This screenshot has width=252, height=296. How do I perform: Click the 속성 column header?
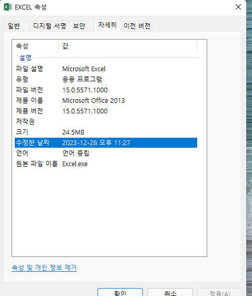click(35, 46)
